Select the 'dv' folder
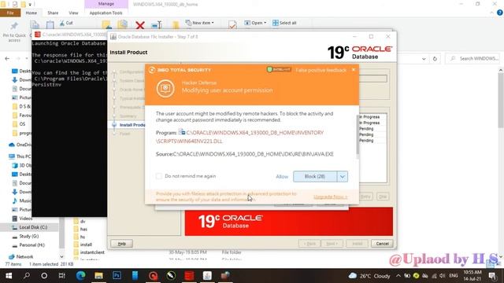 click(80, 222)
